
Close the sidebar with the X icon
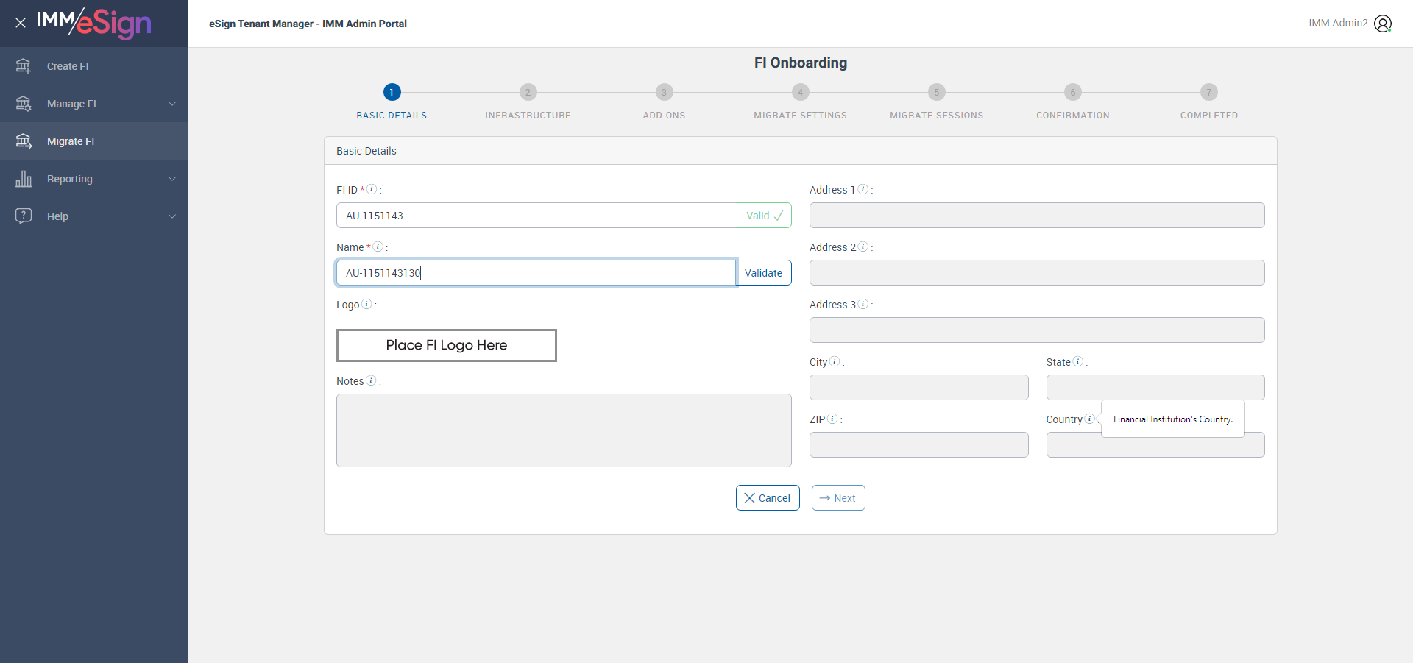(x=21, y=23)
